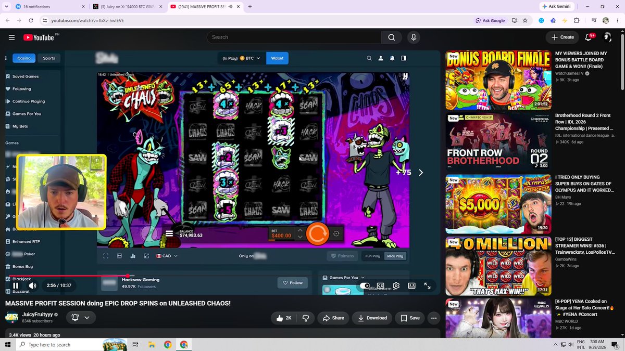Click the YouTube search input field
The height and width of the screenshot is (351, 625).
point(294,37)
